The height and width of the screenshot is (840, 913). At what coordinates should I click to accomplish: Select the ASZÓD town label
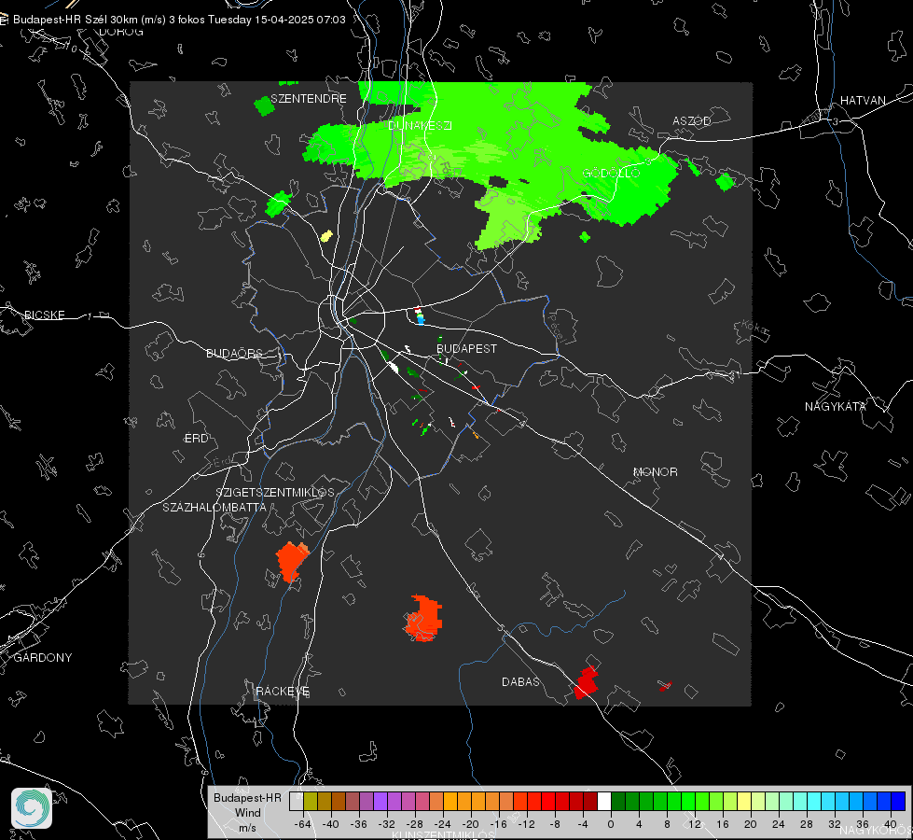pos(692,120)
